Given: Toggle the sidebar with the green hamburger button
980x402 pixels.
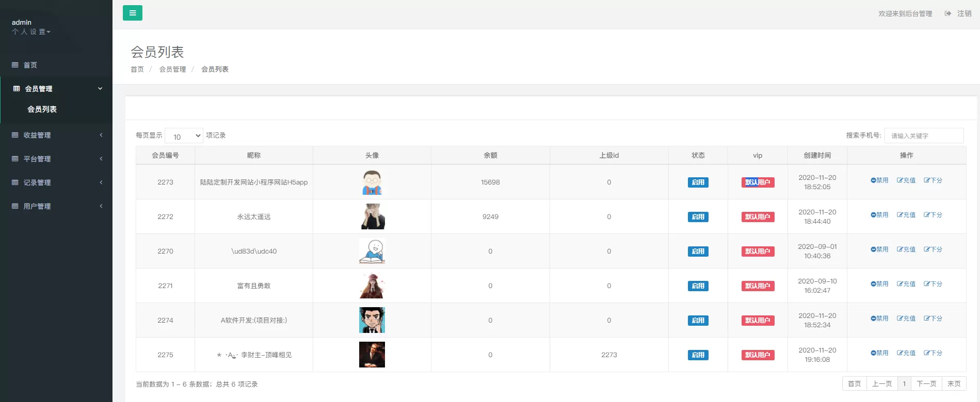Looking at the screenshot, I should pos(133,13).
